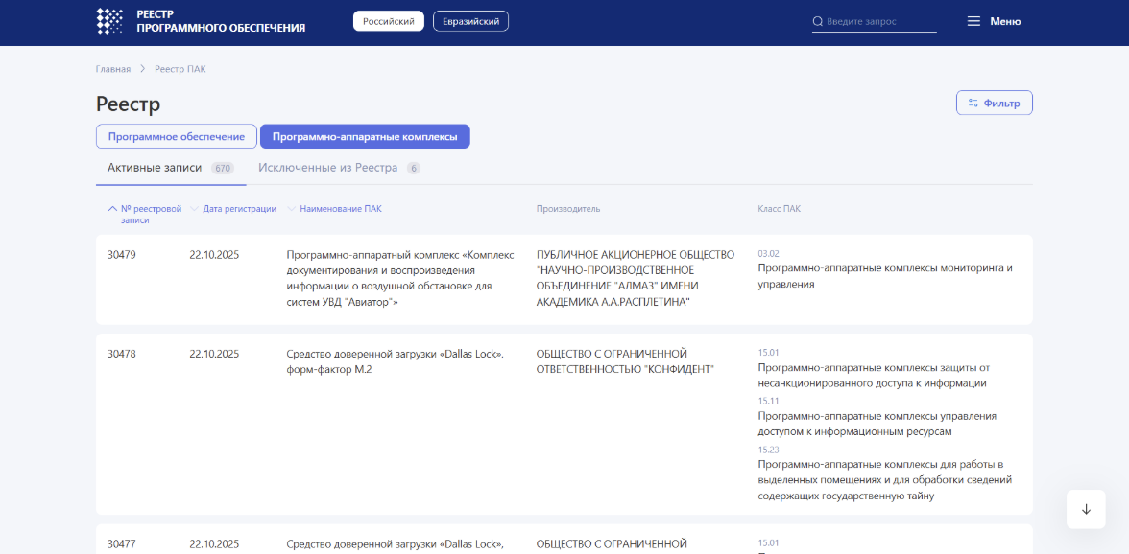The height and width of the screenshot is (554, 1129).
Task: Open sort options for Класс ПАК column
Action: coord(780,207)
